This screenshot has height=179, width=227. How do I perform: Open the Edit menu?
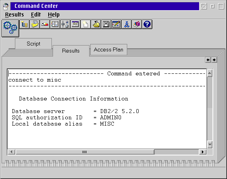(x=36, y=15)
